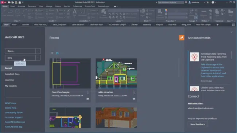This screenshot has height=133, width=237.
Task: Open the What's new link
Action: (x=11, y=103)
